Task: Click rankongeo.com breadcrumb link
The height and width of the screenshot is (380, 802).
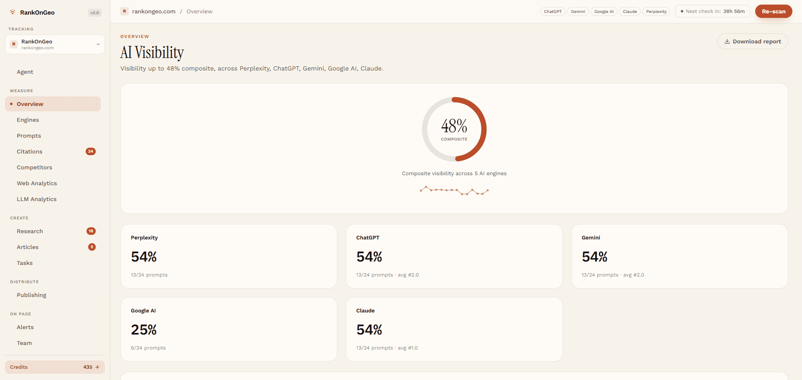Action: coord(154,11)
